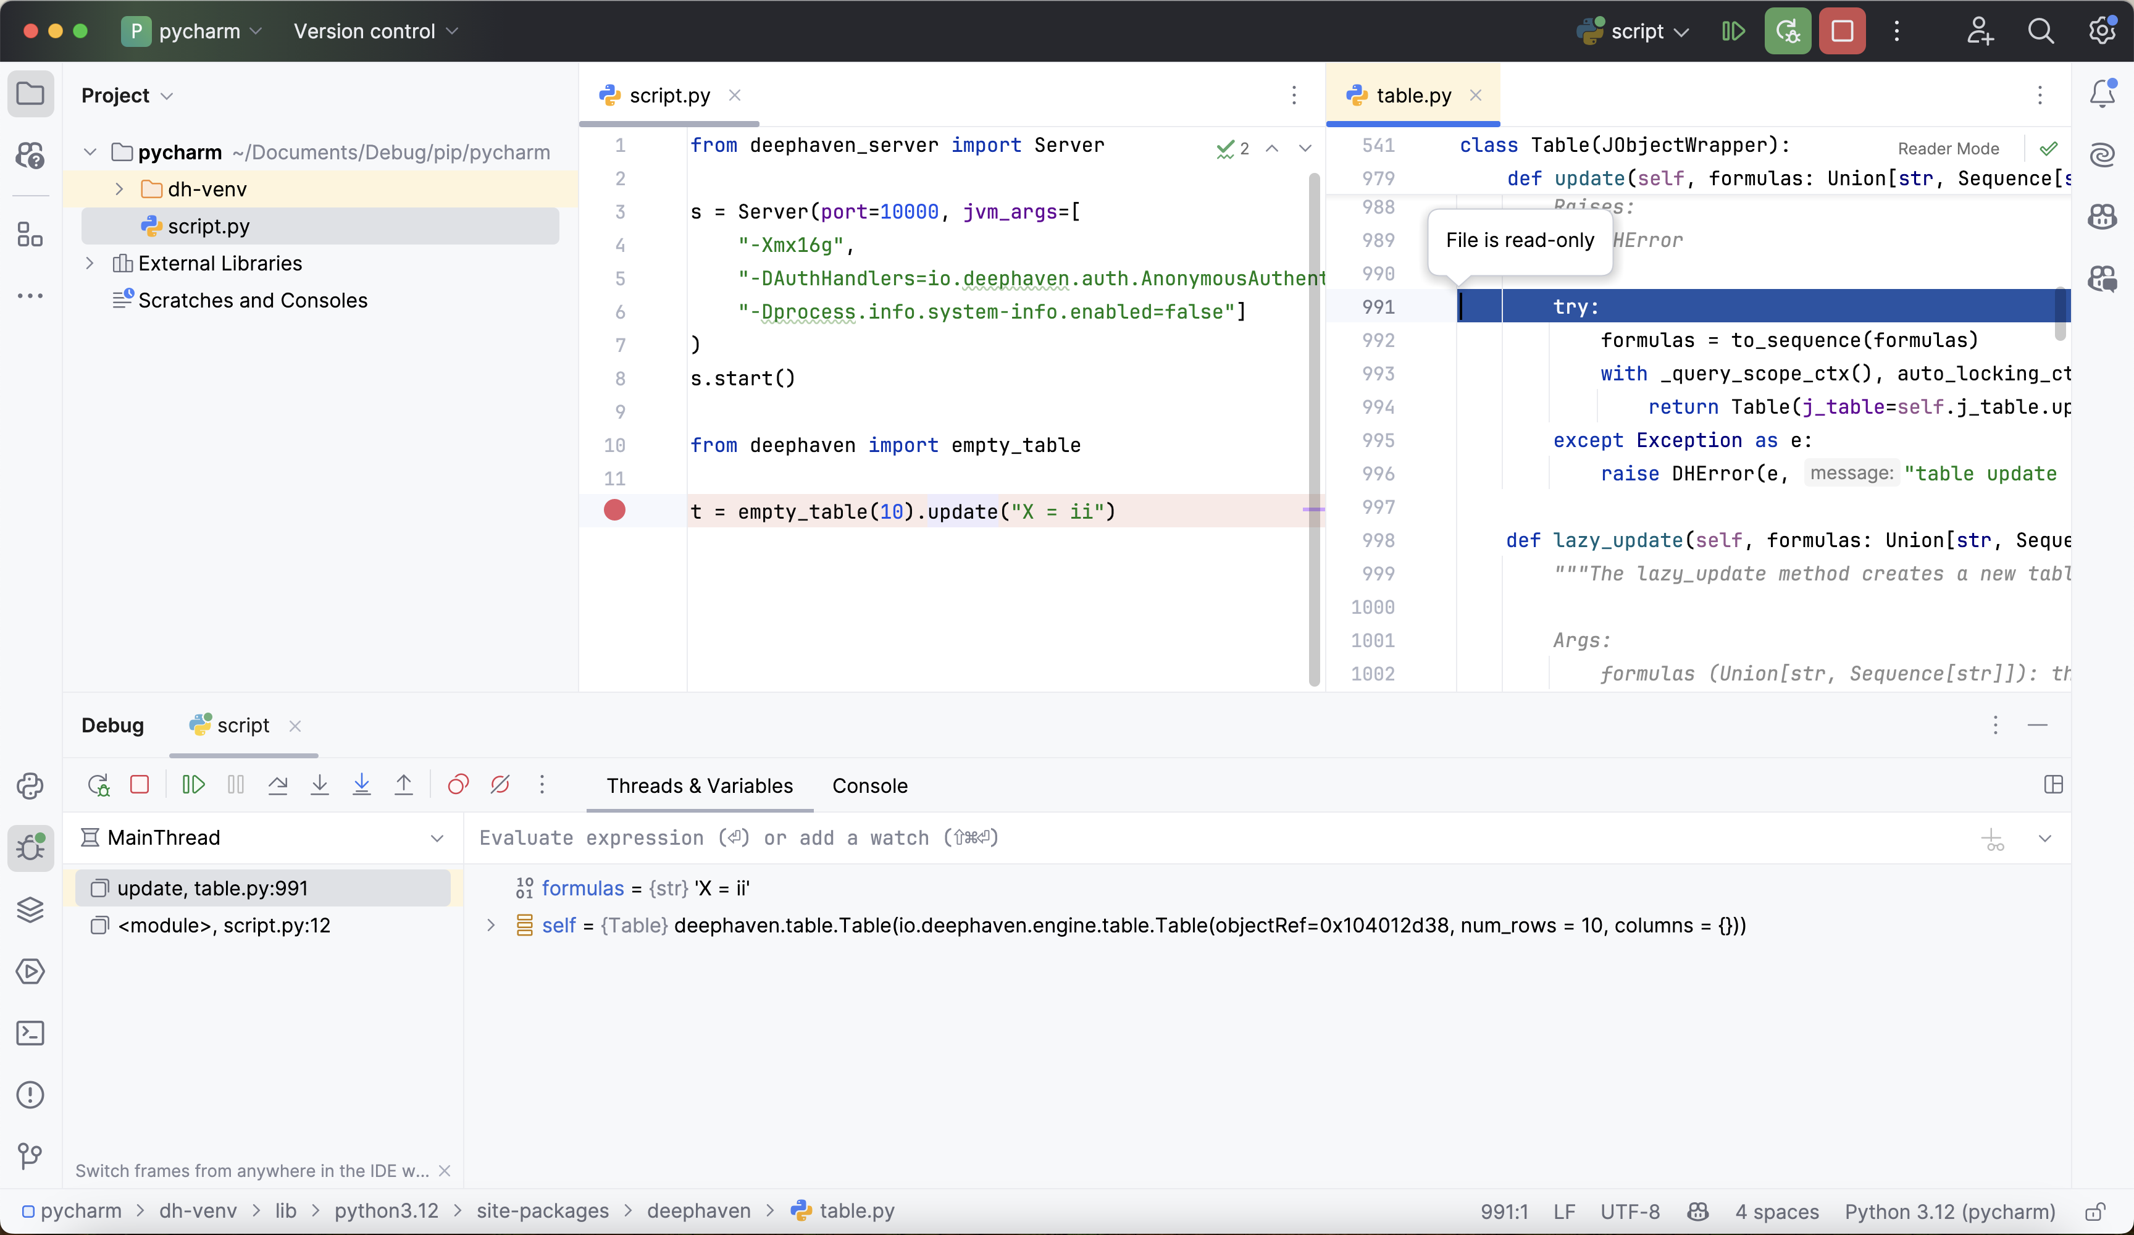The width and height of the screenshot is (2134, 1235).
Task: Open Terminal tool window in sidebar
Action: pyautogui.click(x=30, y=1034)
